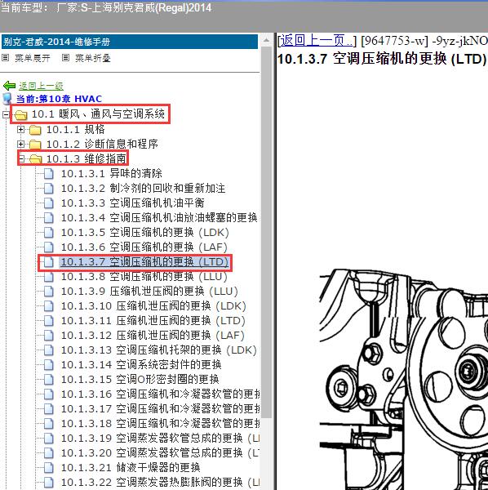Click the 菜单展开 list icon
488x490 pixels.
tap(6, 57)
